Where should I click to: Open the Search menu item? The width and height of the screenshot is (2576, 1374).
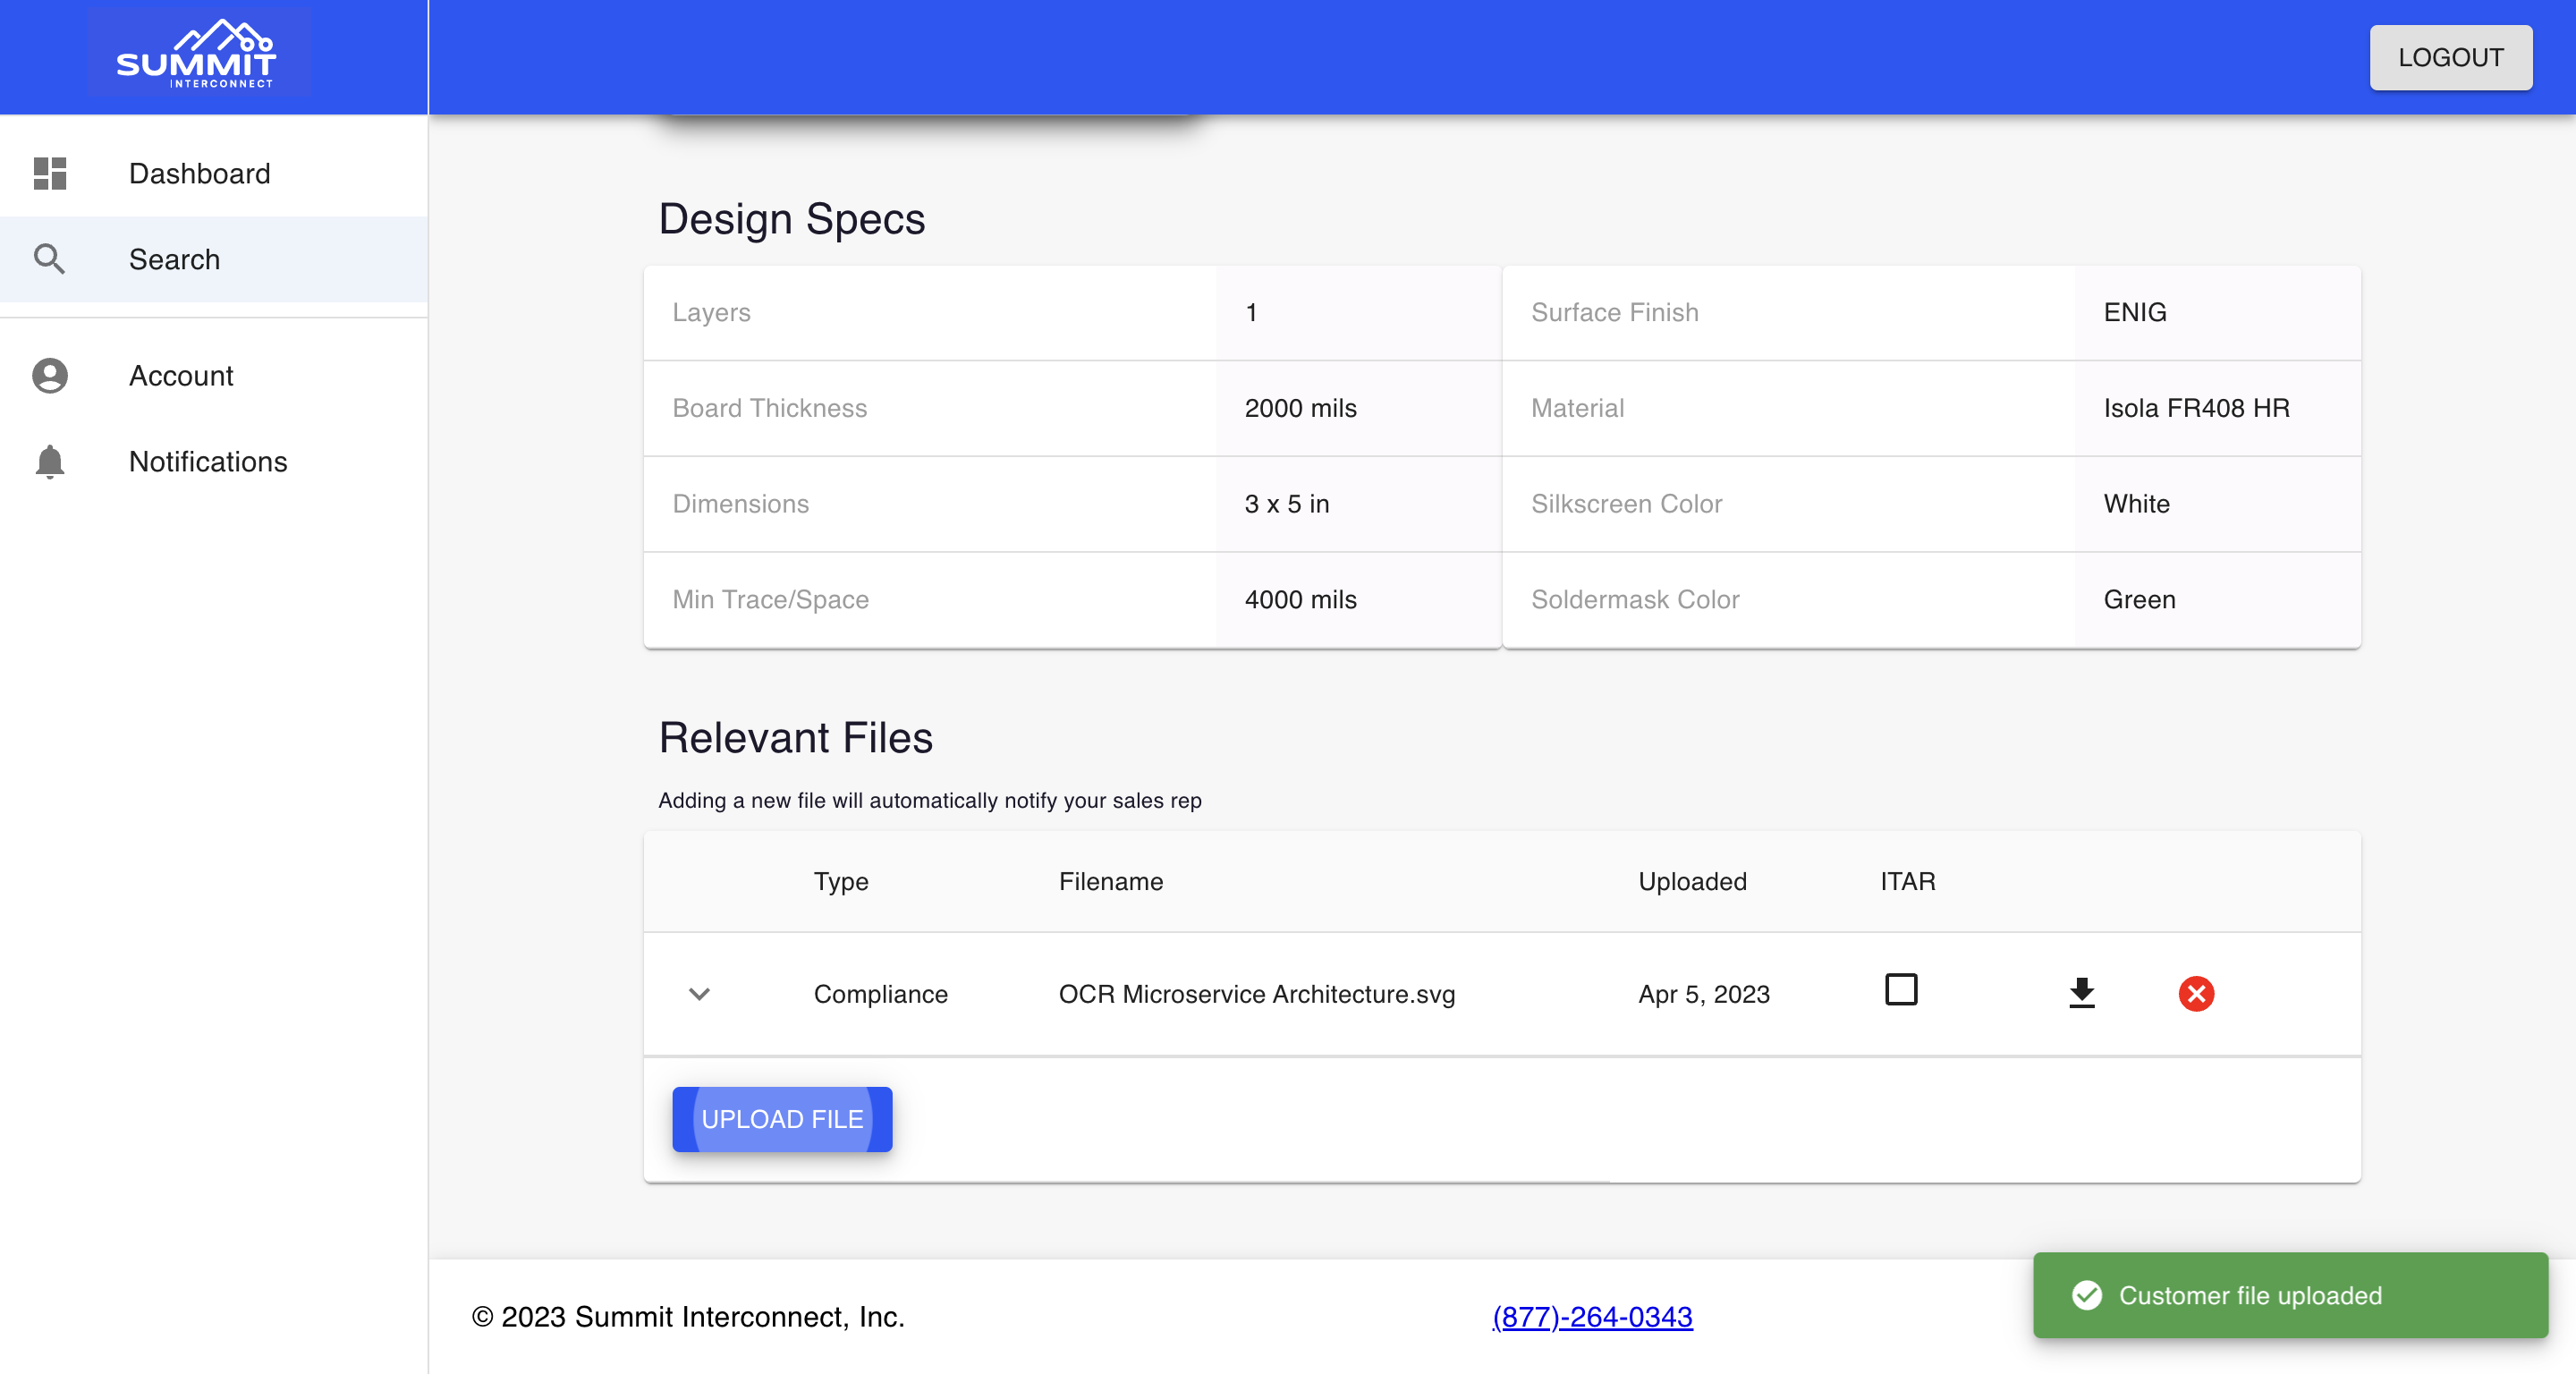[214, 259]
